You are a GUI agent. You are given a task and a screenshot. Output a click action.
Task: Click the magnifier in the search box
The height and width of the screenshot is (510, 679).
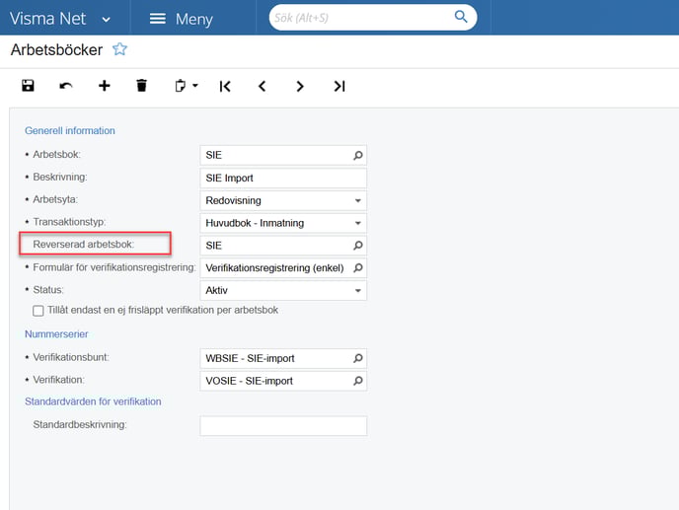click(461, 17)
